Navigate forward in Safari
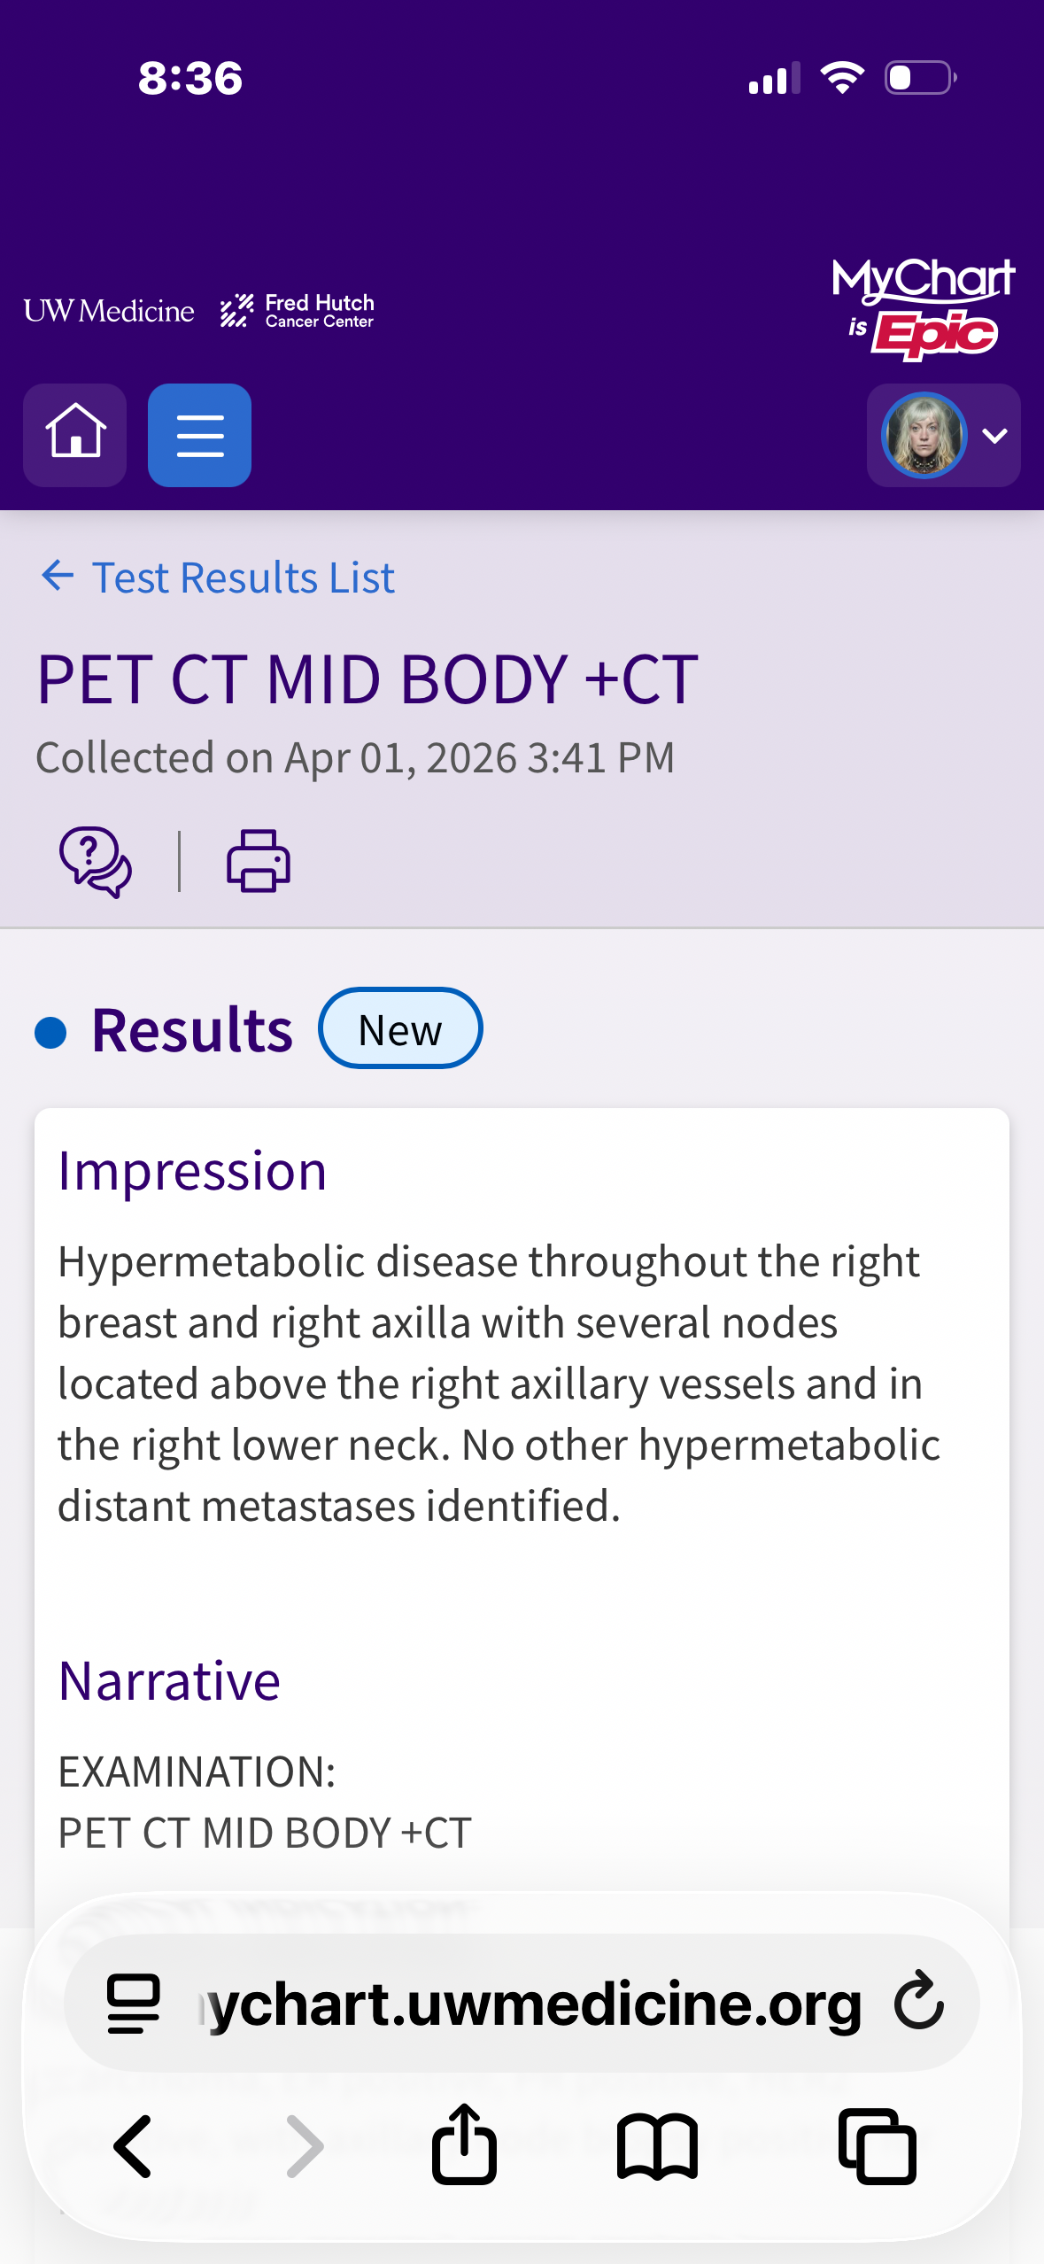 pyautogui.click(x=305, y=2146)
